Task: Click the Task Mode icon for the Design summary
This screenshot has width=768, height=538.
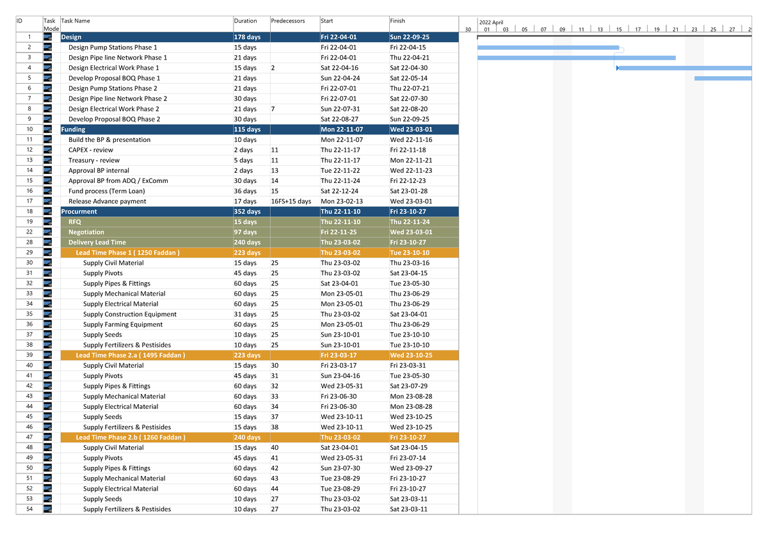Action: pyautogui.click(x=47, y=37)
